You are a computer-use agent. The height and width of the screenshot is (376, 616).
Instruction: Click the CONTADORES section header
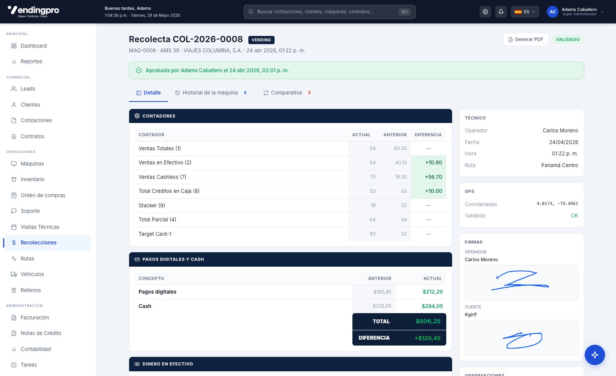[x=290, y=116]
